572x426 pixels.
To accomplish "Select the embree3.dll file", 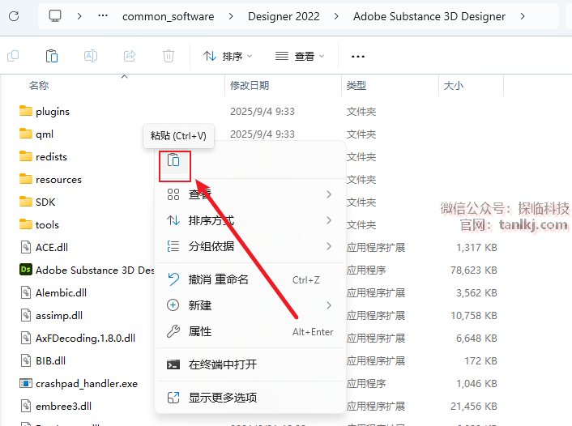I will [55, 406].
